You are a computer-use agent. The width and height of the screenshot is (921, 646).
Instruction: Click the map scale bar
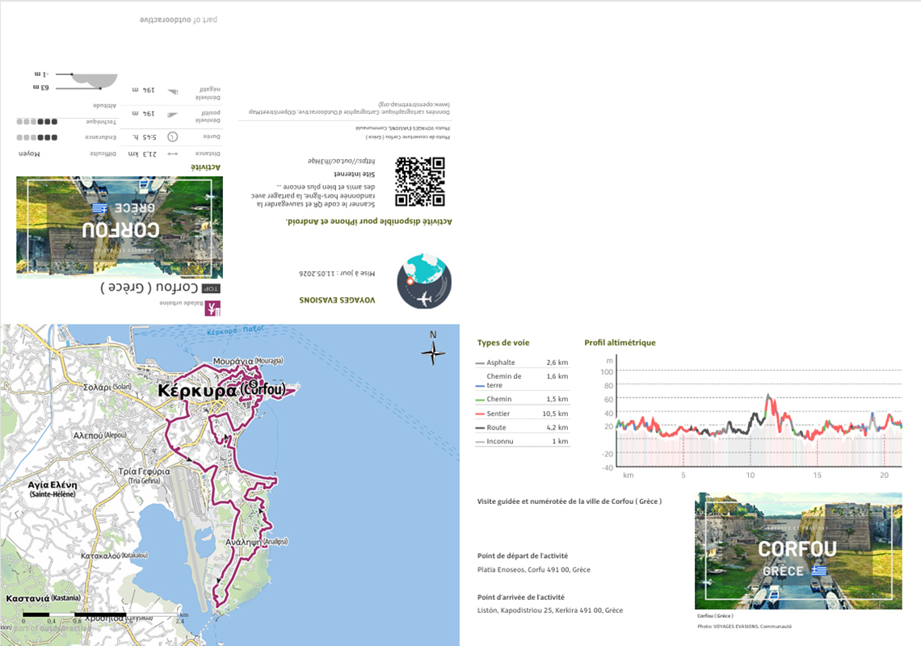(101, 615)
